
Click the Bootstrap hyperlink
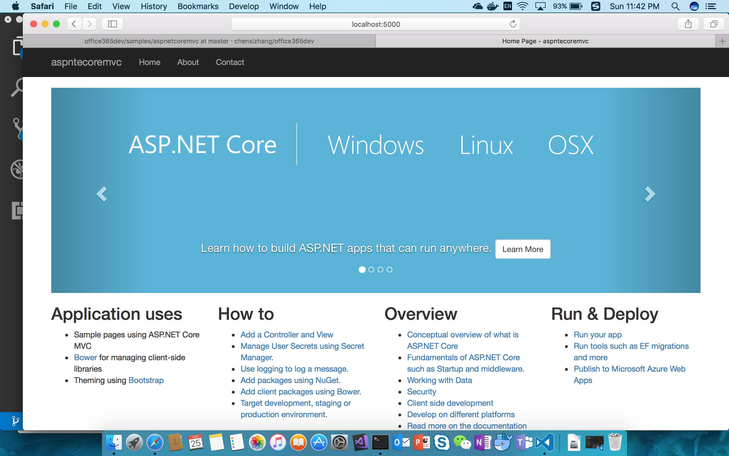click(146, 380)
